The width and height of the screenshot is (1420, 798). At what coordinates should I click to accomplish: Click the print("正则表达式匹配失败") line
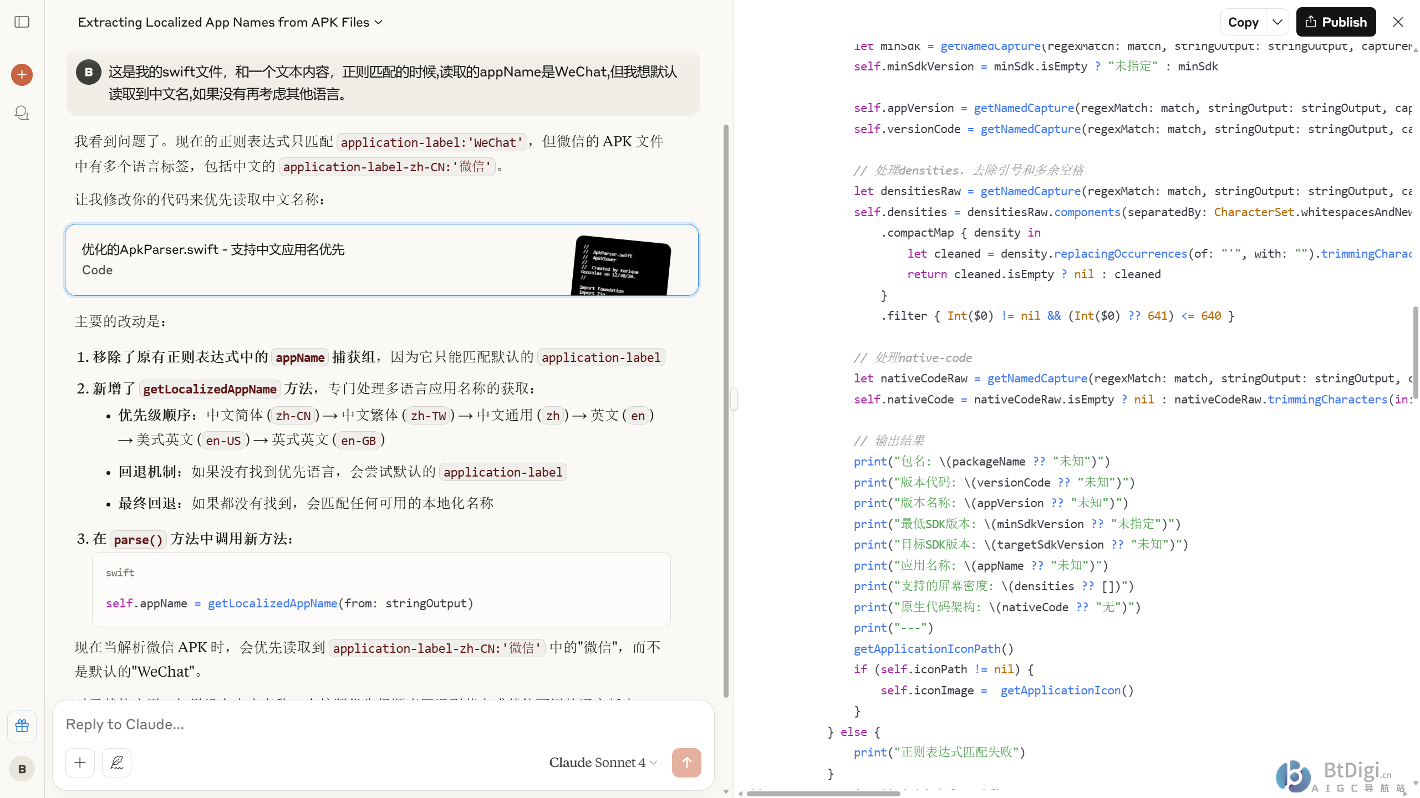tap(939, 752)
